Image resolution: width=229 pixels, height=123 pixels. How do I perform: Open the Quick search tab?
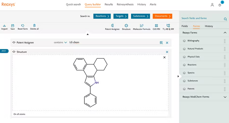pos(73,4)
